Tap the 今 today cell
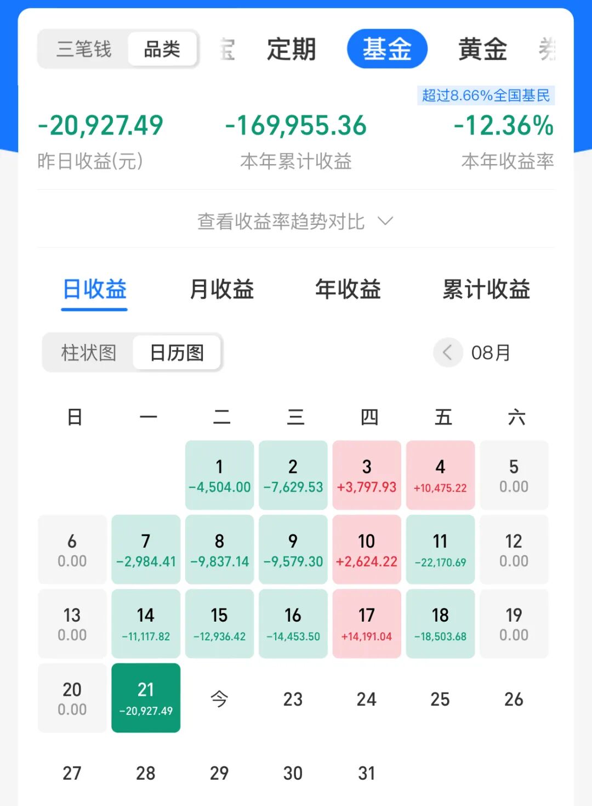 point(219,698)
